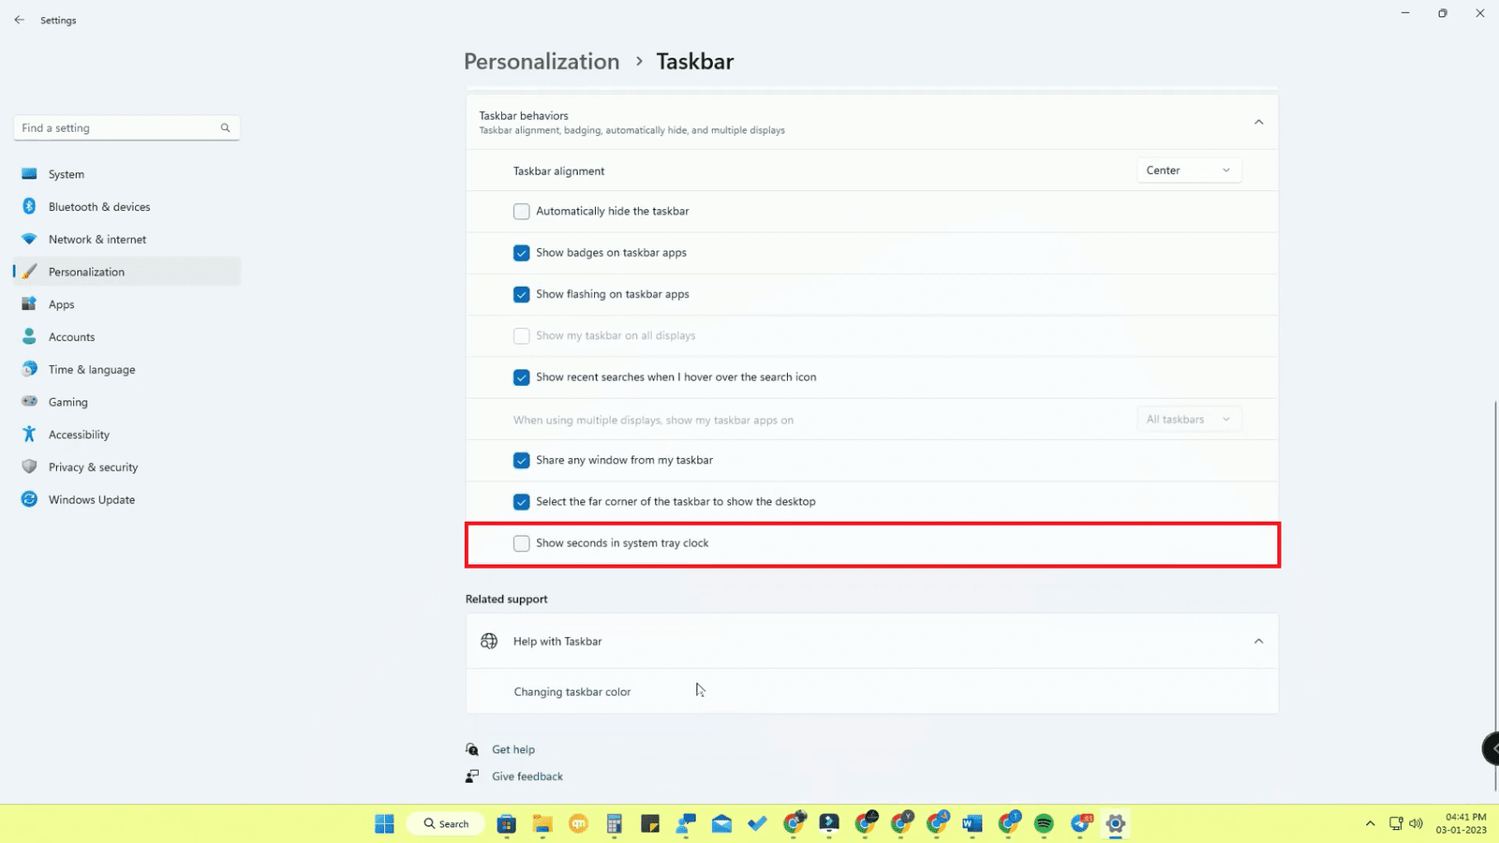Enable Show seconds in system tray clock
Viewport: 1499px width, 843px height.
point(522,543)
